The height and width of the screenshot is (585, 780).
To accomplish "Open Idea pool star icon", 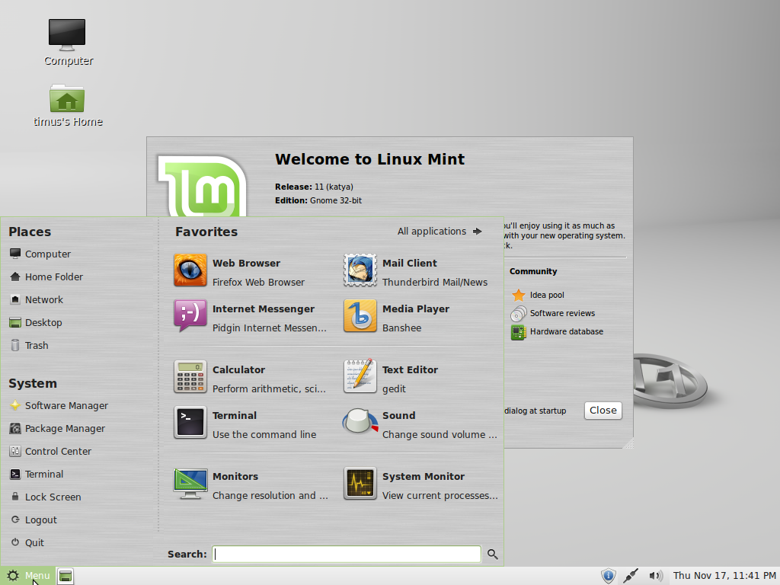I will (518, 295).
